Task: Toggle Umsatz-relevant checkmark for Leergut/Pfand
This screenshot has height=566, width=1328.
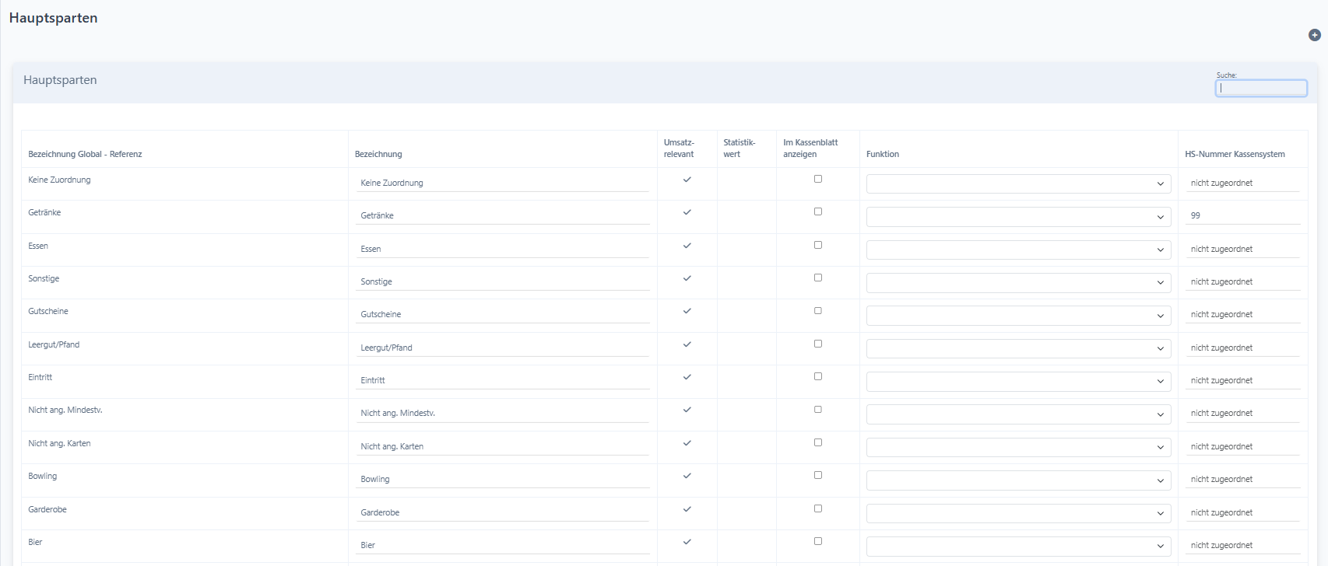Action: [x=687, y=344]
